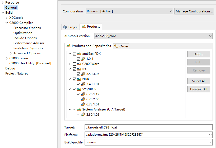Screen dimensions: 216x148
Task: Click the Select All button
Action: point(199,81)
